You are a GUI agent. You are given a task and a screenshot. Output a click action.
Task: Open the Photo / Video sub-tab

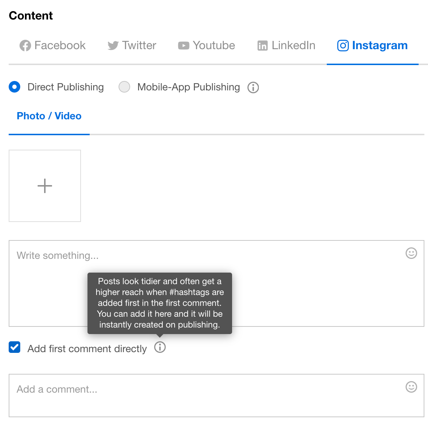49,116
